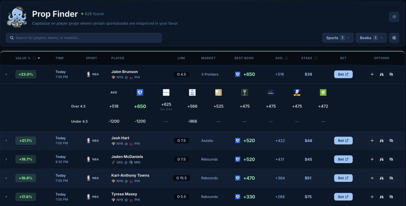Click the Your Way sportsbook logo

pos(192,92)
